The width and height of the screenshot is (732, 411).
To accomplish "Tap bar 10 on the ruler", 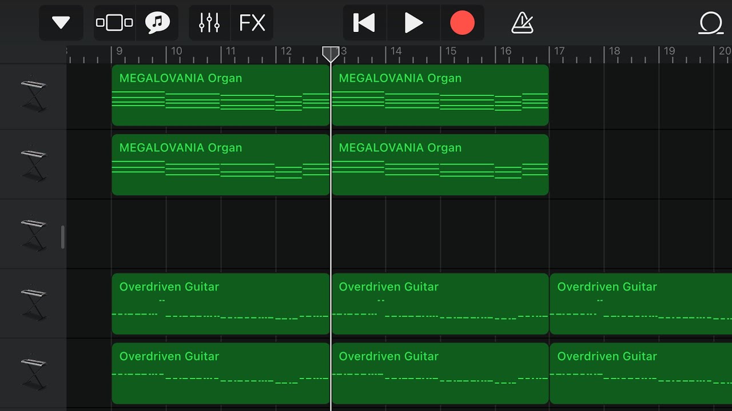I will [177, 51].
